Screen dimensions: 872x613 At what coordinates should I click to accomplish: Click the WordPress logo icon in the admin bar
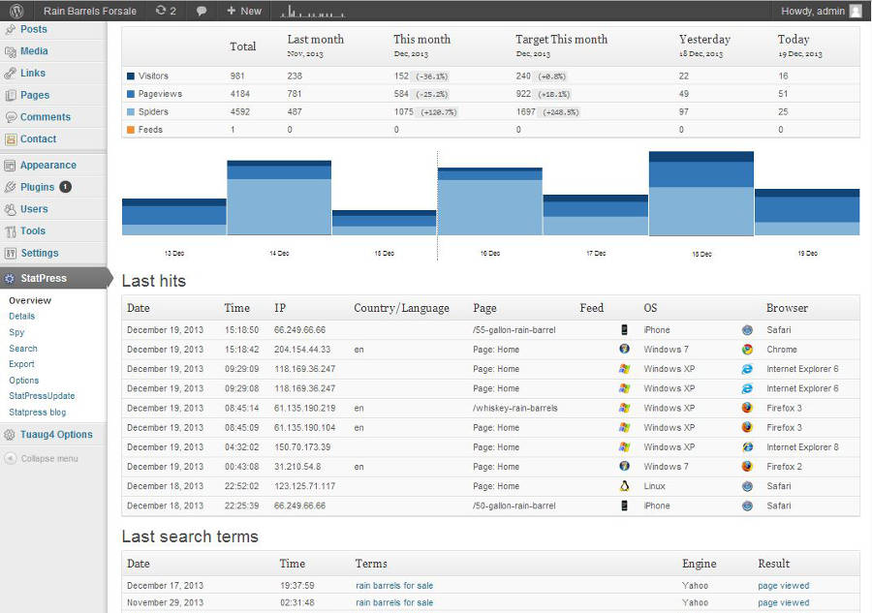pyautogui.click(x=16, y=11)
